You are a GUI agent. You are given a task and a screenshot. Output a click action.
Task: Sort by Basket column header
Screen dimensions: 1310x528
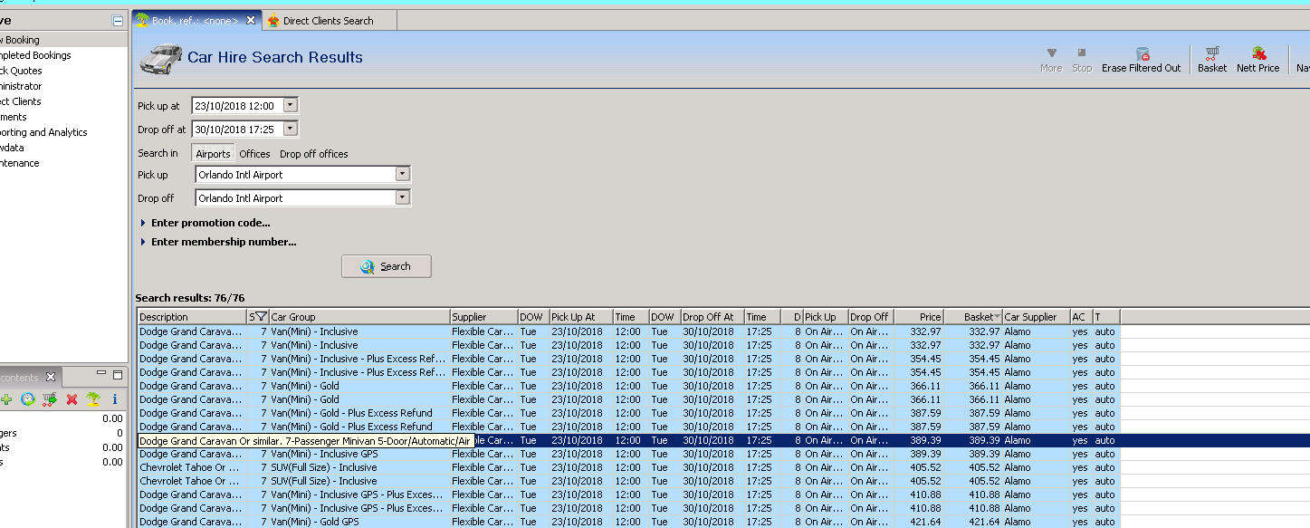click(973, 317)
